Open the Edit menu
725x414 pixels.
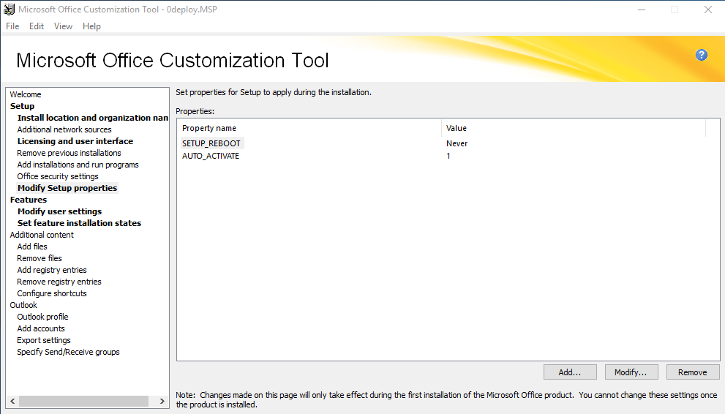point(37,26)
